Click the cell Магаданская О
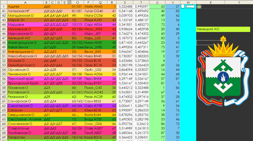The height and width of the screenshot is (141, 253). (x=25, y=16)
